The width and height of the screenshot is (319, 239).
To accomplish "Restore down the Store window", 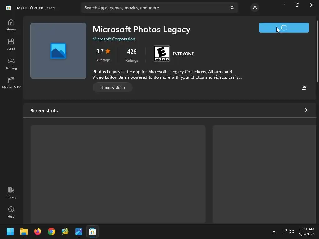I will pos(298,5).
